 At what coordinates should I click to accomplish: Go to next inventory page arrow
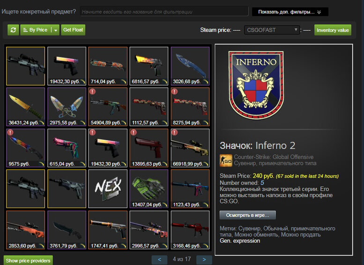click(x=204, y=260)
